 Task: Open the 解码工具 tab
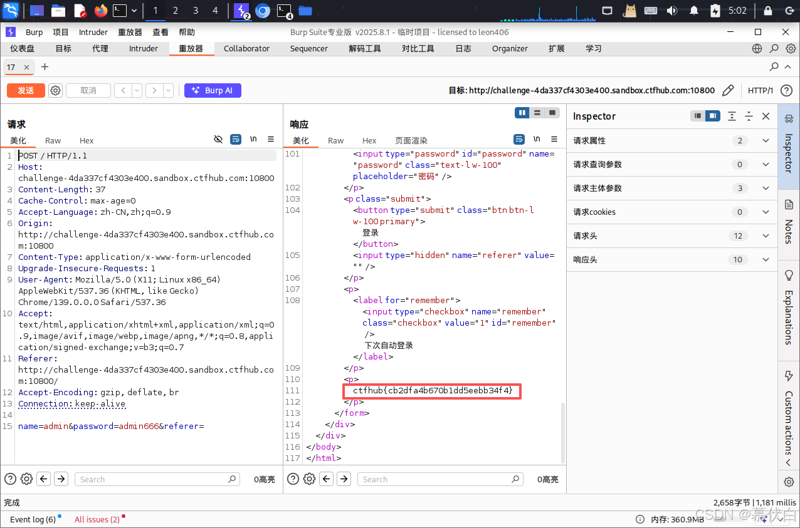pos(365,48)
